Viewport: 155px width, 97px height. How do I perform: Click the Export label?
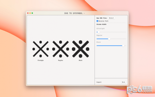[x=99, y=82]
